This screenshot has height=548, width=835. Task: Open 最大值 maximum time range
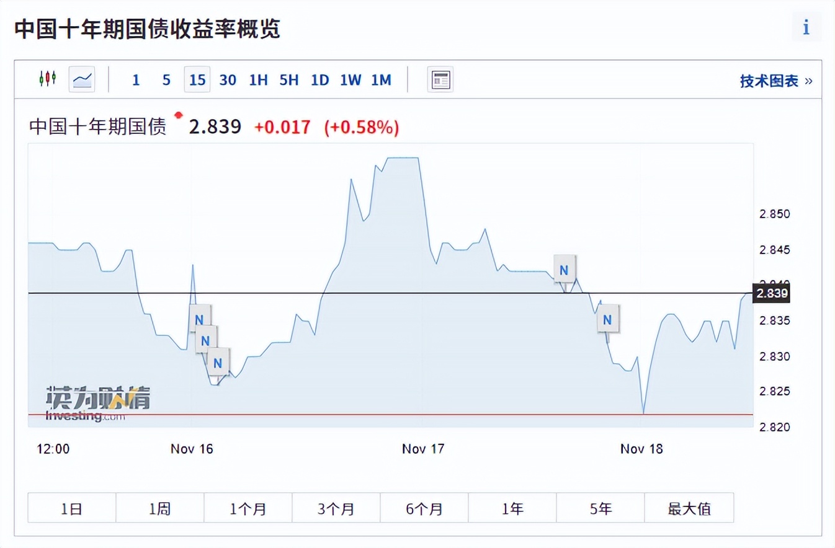click(689, 508)
